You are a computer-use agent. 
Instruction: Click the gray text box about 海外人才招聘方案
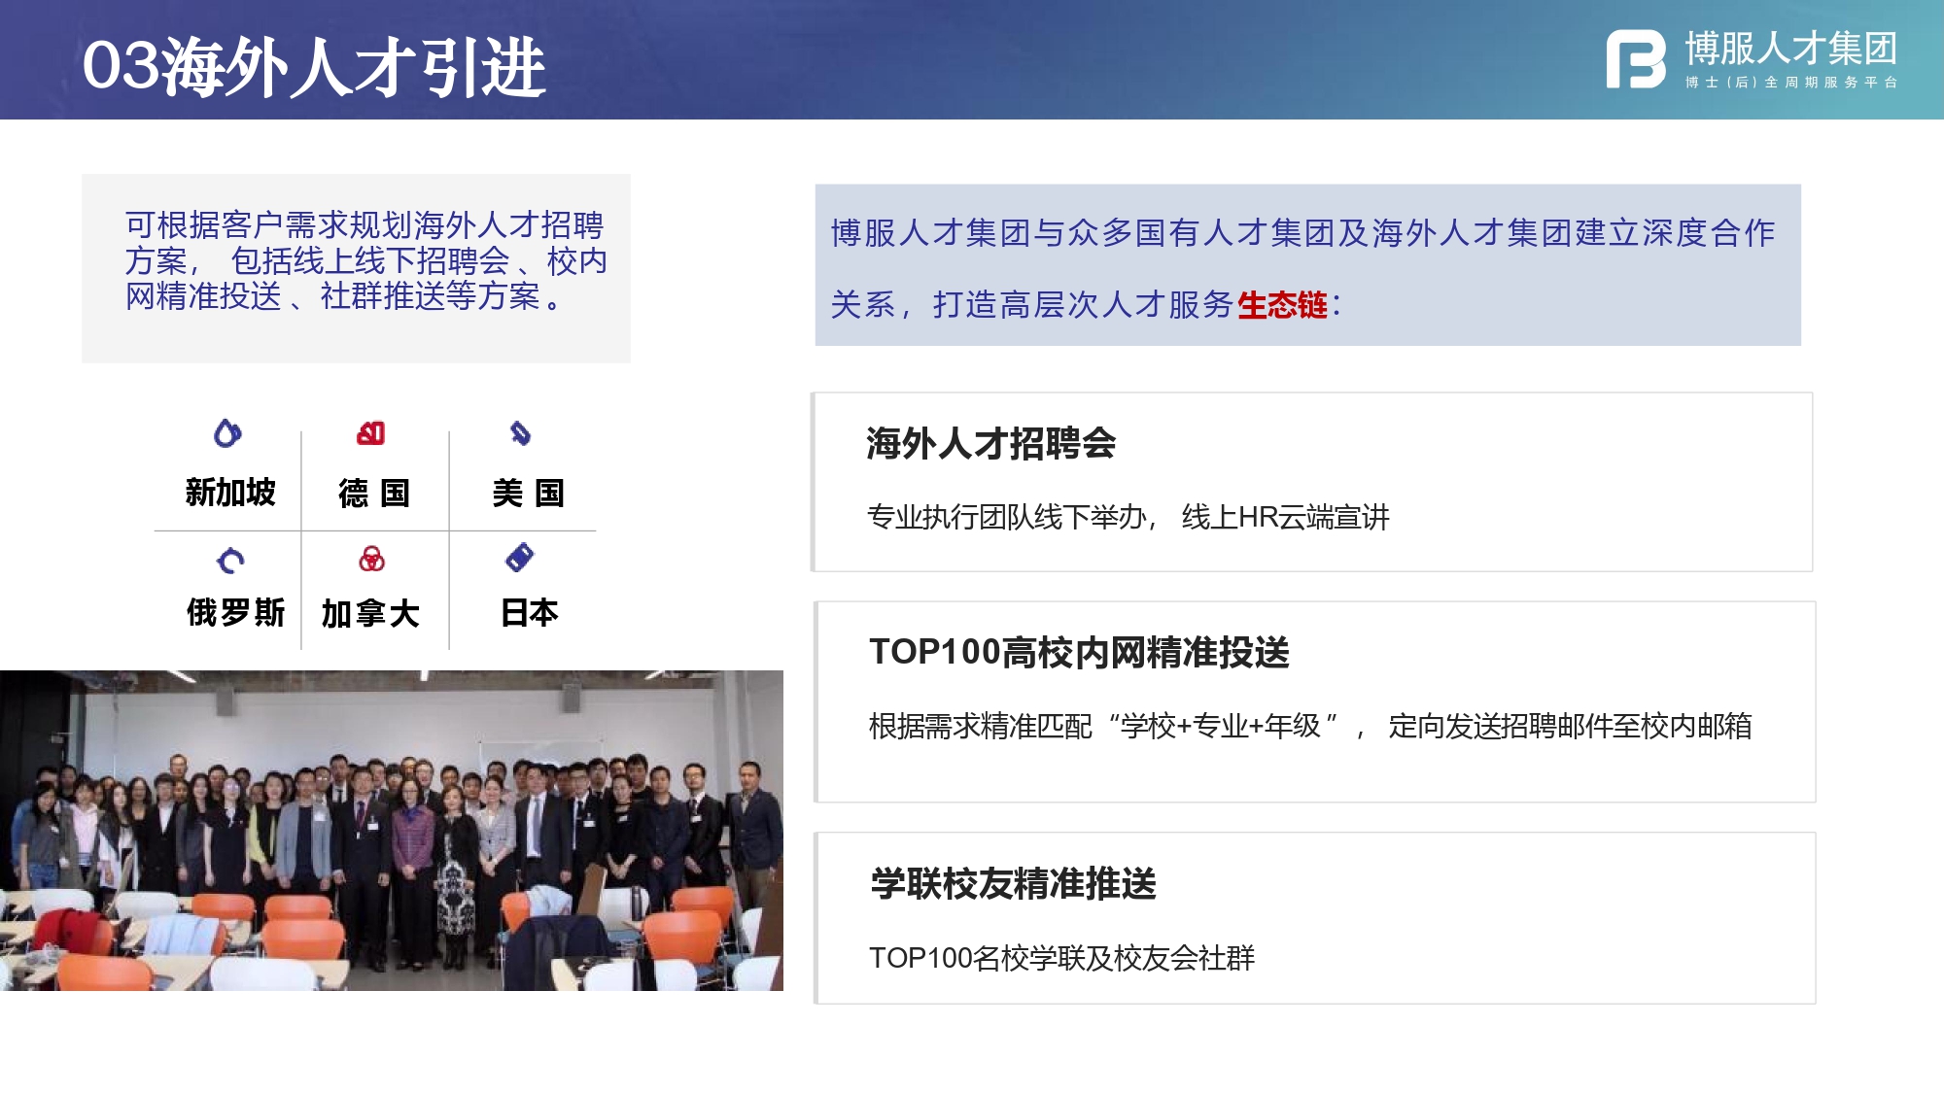tap(356, 267)
